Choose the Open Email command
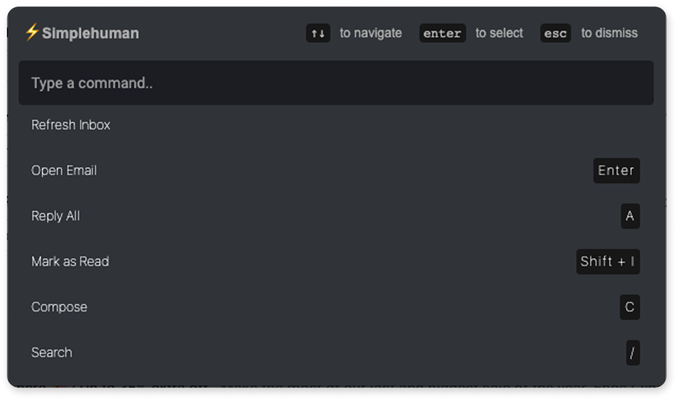 [x=336, y=171]
